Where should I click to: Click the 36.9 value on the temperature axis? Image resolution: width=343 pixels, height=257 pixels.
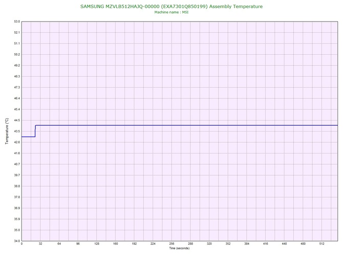[x=17, y=208]
